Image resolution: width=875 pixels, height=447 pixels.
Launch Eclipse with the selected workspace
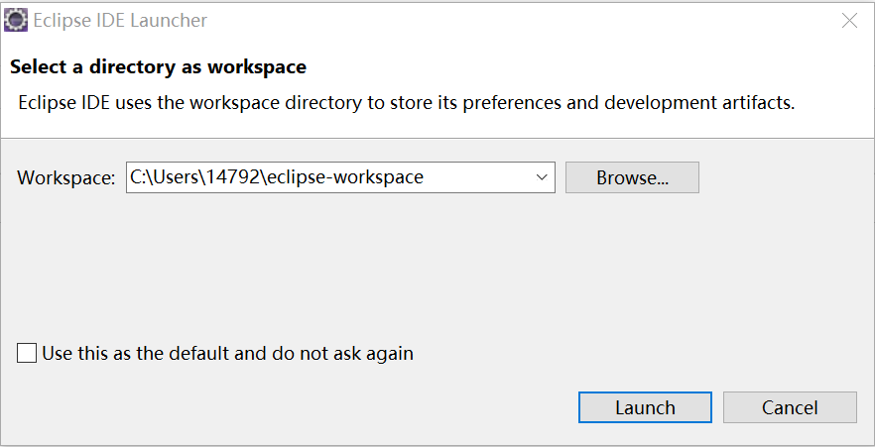pyautogui.click(x=645, y=407)
